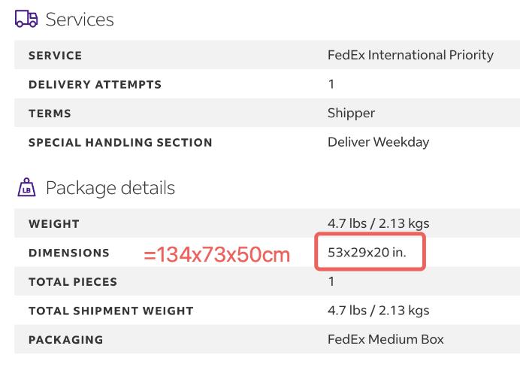The image size is (520, 376).
Task: Click the TERMS row label
Action: pyautogui.click(x=50, y=114)
